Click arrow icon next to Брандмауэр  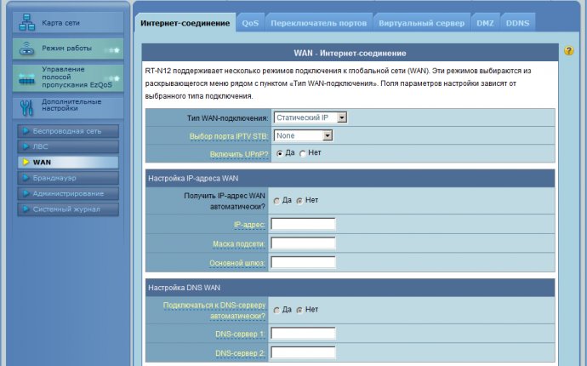(26, 178)
